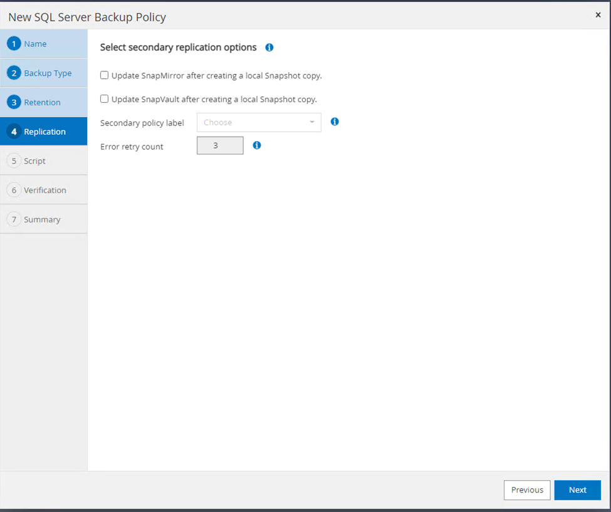Enable Update SnapVault after local Snapshot copy
Screen dimensions: 611x512
[105, 99]
